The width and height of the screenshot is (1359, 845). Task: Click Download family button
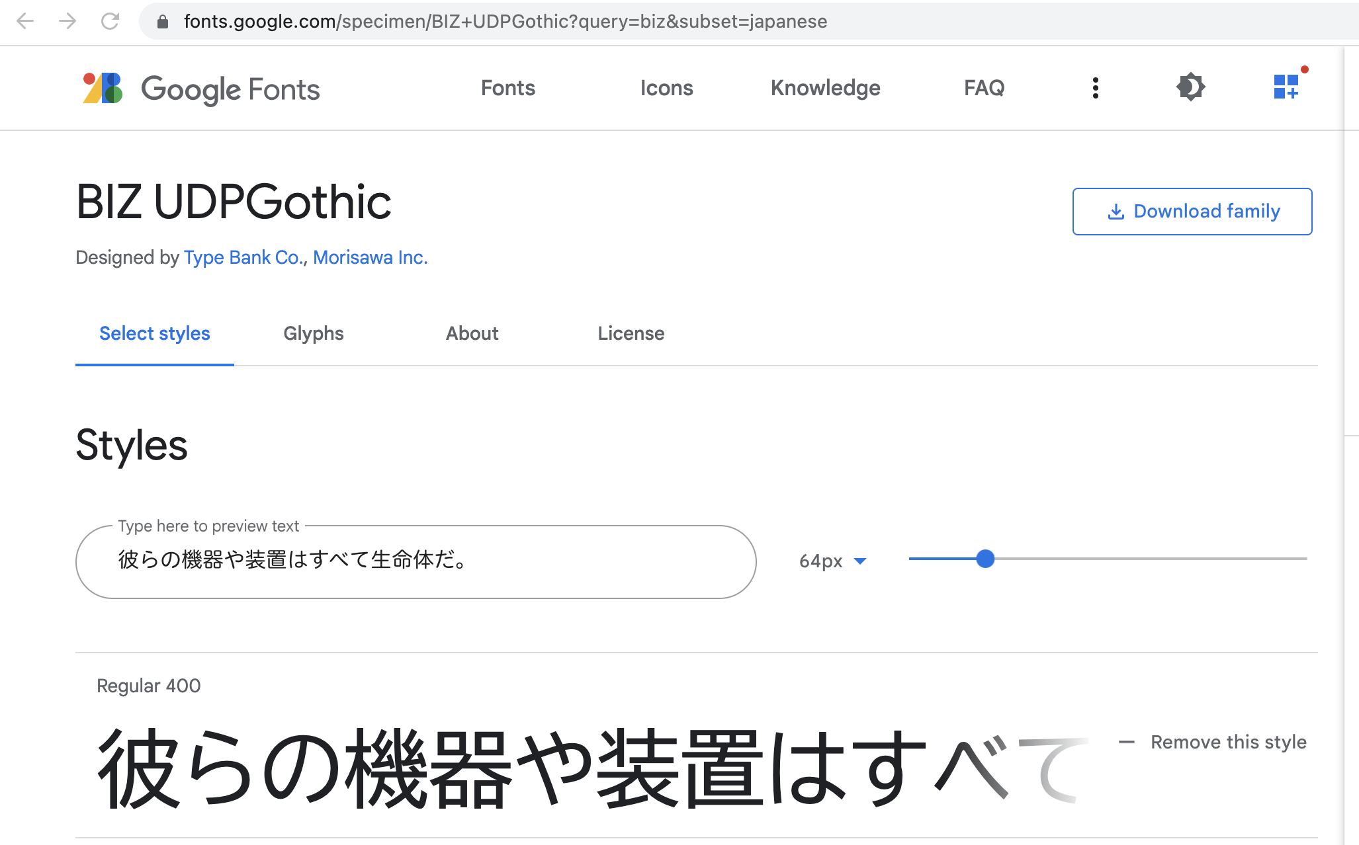(1192, 212)
